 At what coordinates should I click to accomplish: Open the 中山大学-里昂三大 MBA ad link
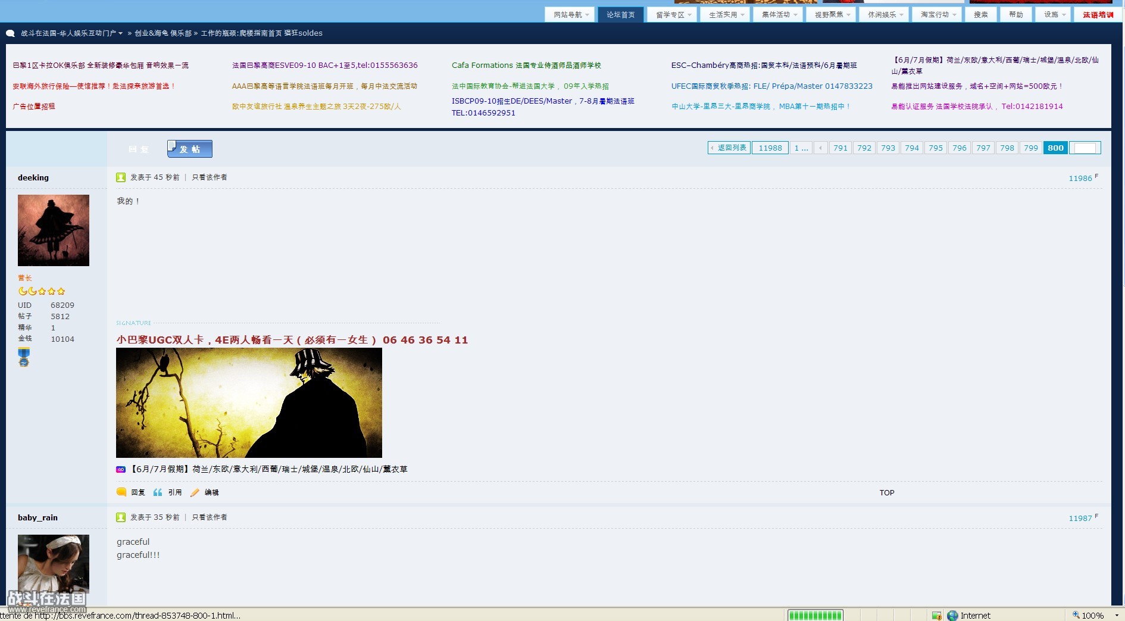pyautogui.click(x=761, y=107)
